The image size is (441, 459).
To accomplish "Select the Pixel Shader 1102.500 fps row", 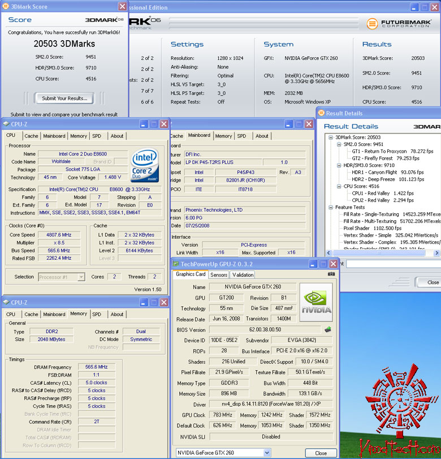I will click(x=372, y=228).
